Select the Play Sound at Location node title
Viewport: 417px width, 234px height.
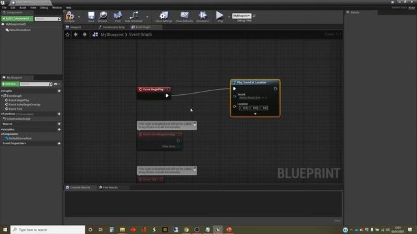point(252,83)
